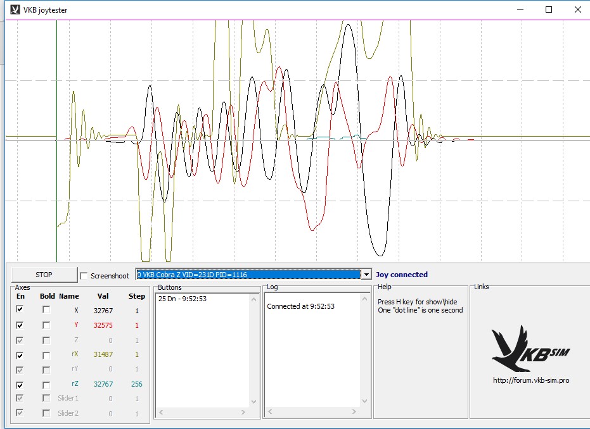Select the VKB Cobra Z device field
Image resolution: width=590 pixels, height=429 pixels.
coord(248,275)
